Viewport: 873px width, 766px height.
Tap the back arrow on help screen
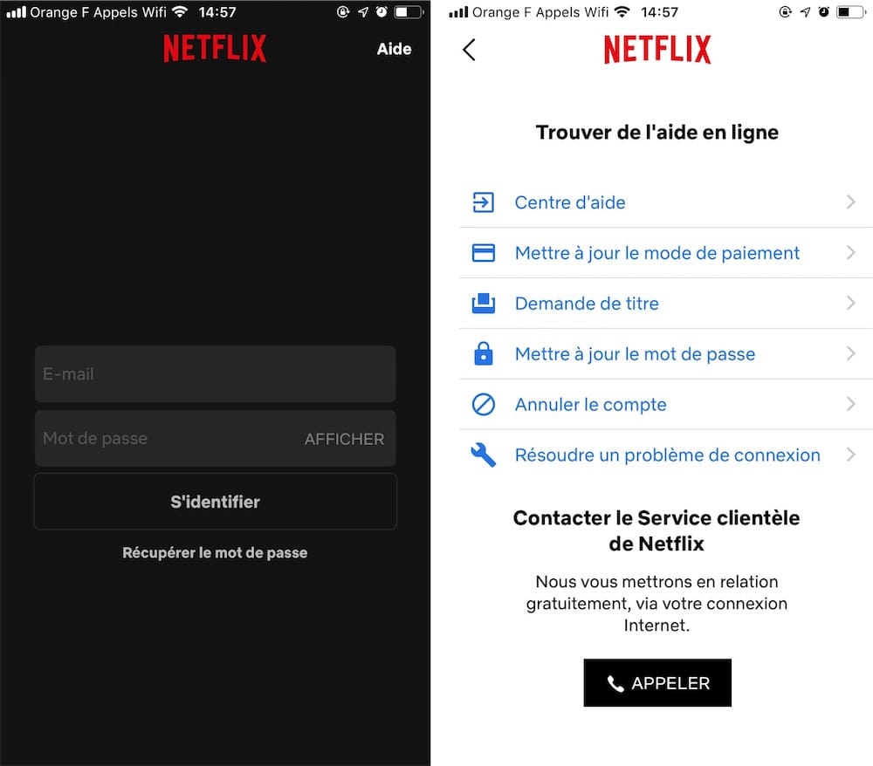469,50
